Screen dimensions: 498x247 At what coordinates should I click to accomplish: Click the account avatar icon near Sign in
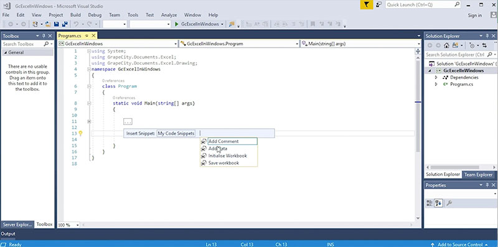(x=494, y=15)
